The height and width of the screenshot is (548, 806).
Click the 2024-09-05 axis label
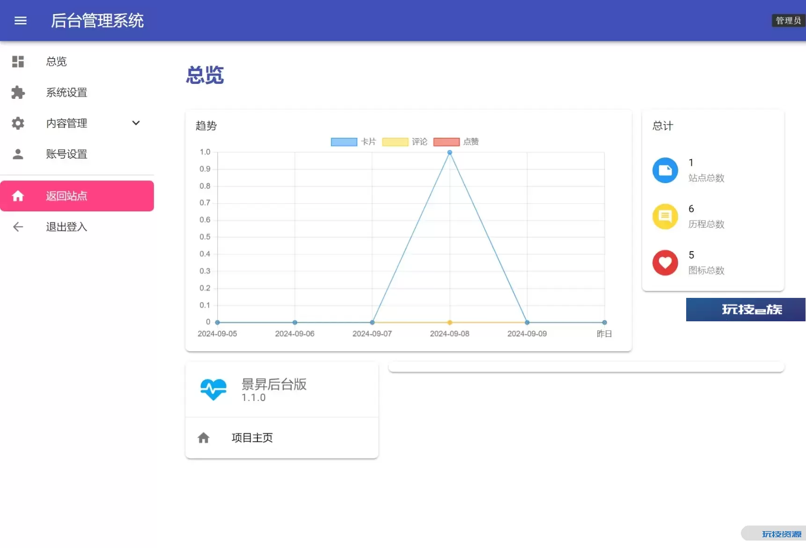pos(217,334)
